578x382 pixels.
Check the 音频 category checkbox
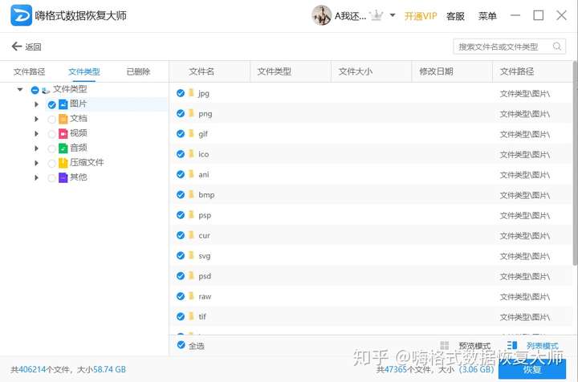coord(51,148)
